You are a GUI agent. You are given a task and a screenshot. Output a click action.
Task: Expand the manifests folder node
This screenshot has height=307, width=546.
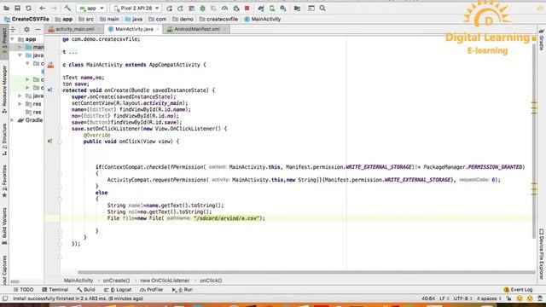(20, 47)
